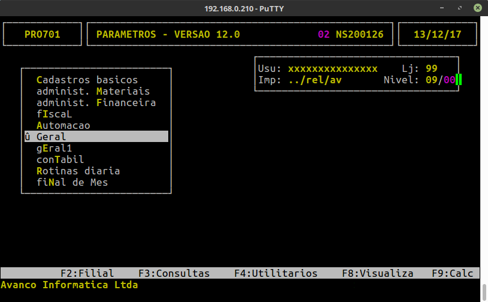Open administ. Materiais menu option

click(93, 91)
